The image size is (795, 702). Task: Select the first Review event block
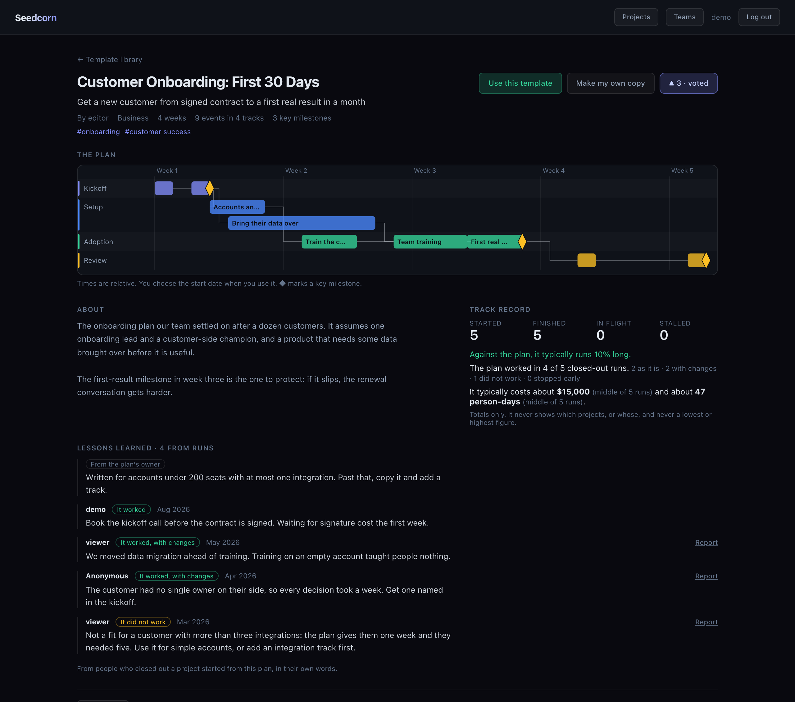click(587, 260)
